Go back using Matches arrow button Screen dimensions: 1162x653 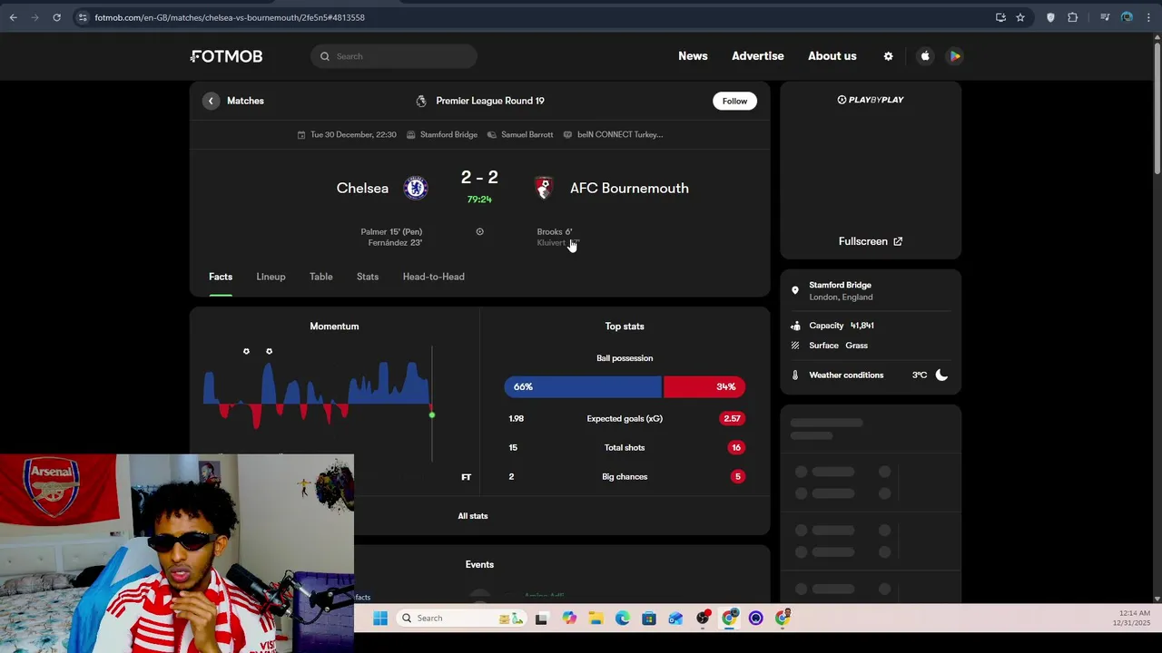211,101
